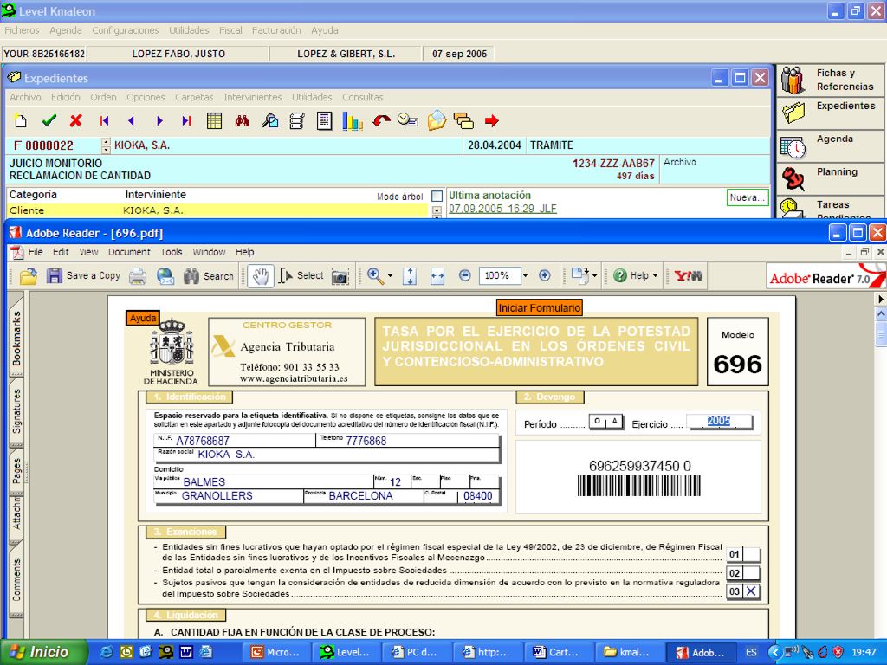Open the Comments side tab
887x665 pixels.
coord(16,579)
